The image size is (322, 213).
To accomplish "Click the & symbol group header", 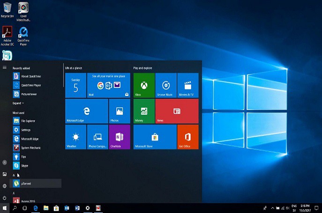I will tap(14, 175).
